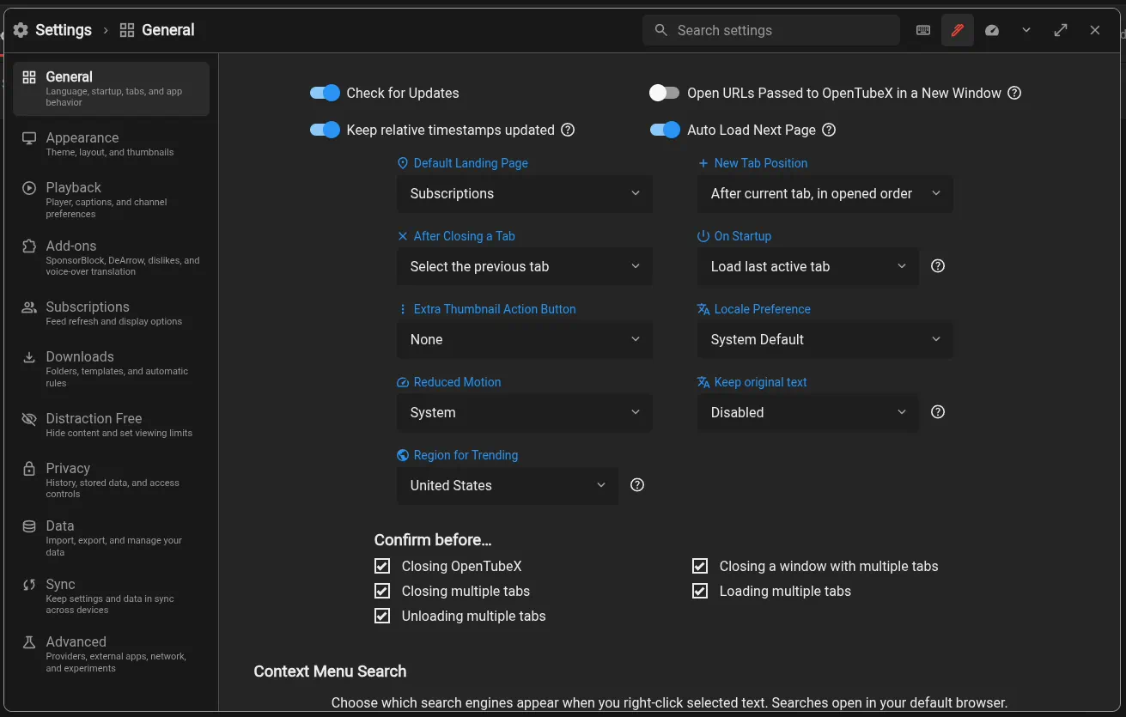Open the Advanced settings section
Viewport: 1126px width, 717px height.
(111, 653)
